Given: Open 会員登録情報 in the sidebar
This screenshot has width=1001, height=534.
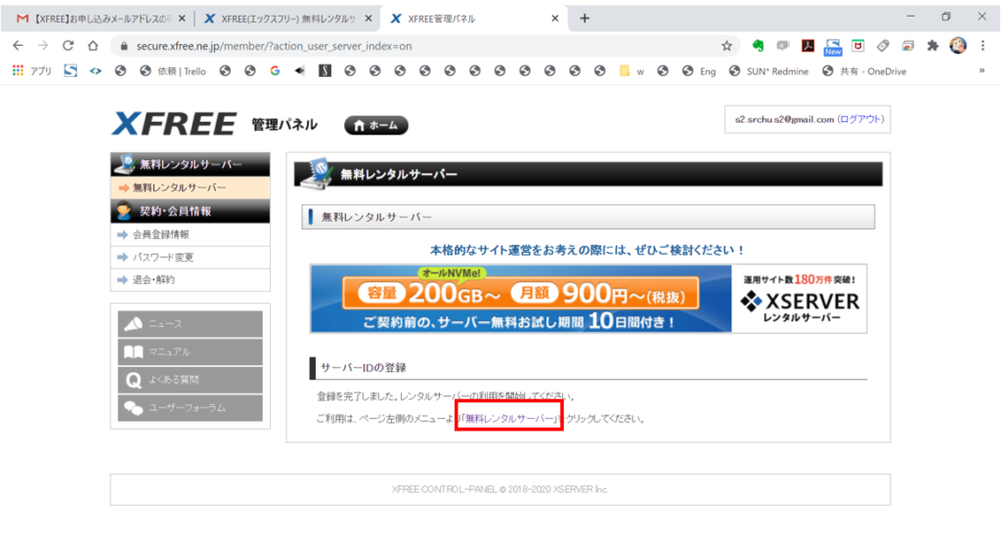Looking at the screenshot, I should [161, 234].
